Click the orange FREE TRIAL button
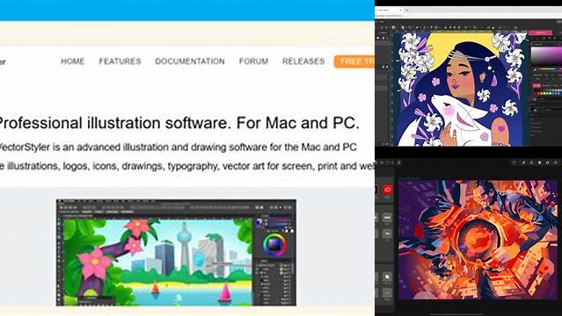 tap(354, 61)
